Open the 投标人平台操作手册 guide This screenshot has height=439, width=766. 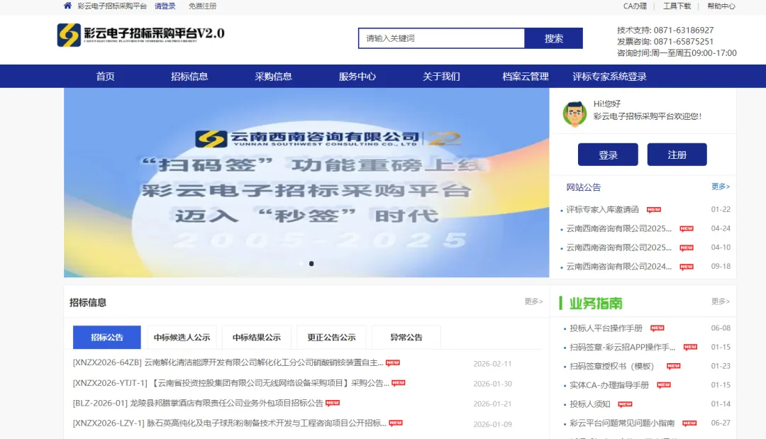coord(606,328)
